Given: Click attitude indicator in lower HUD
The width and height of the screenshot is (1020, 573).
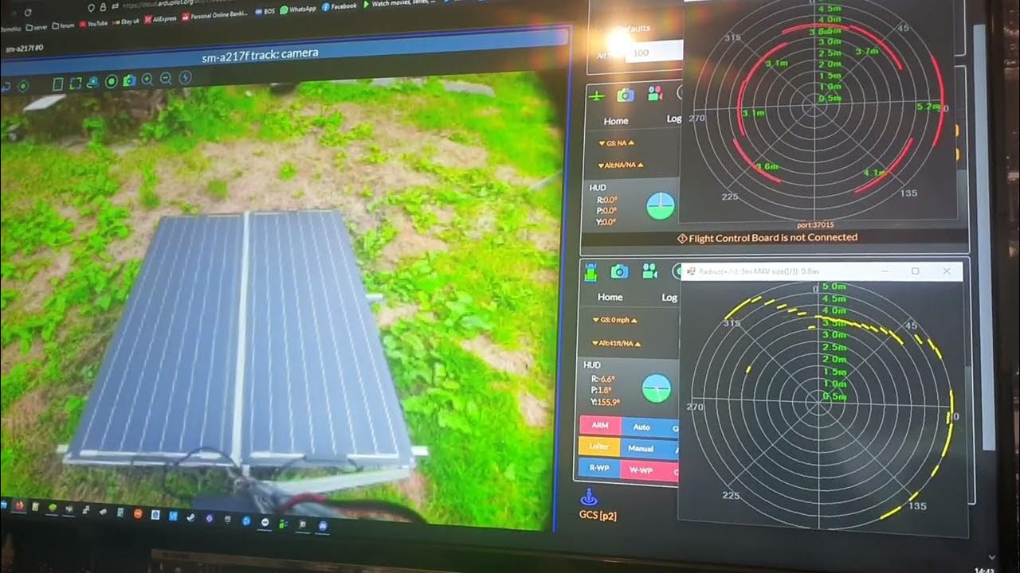Looking at the screenshot, I should tap(656, 388).
